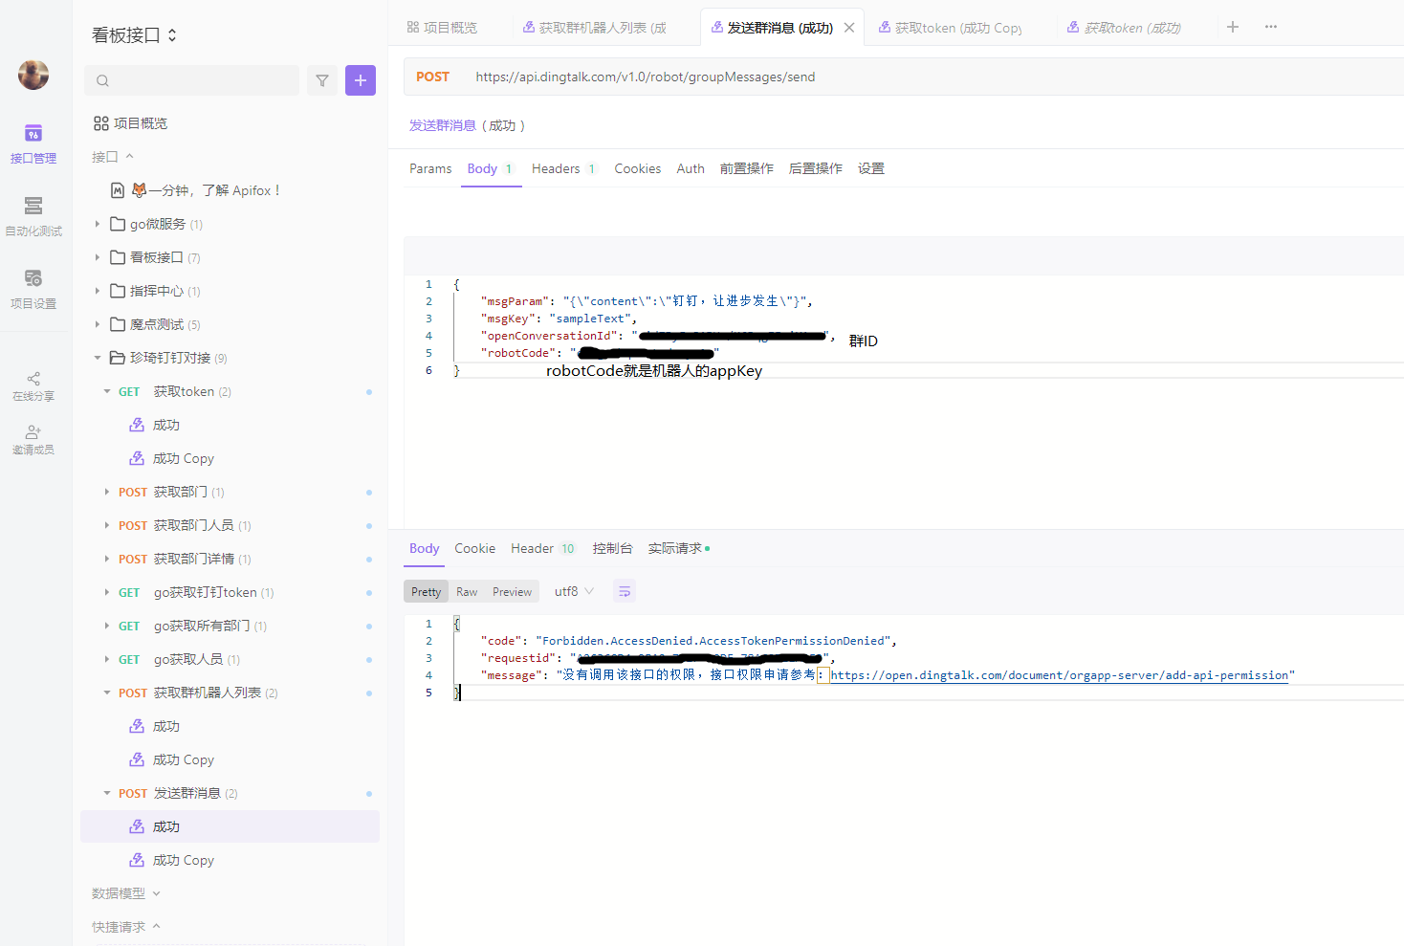Close the 发送群消息 (成功) tab
1404x946 pixels.
849,28
